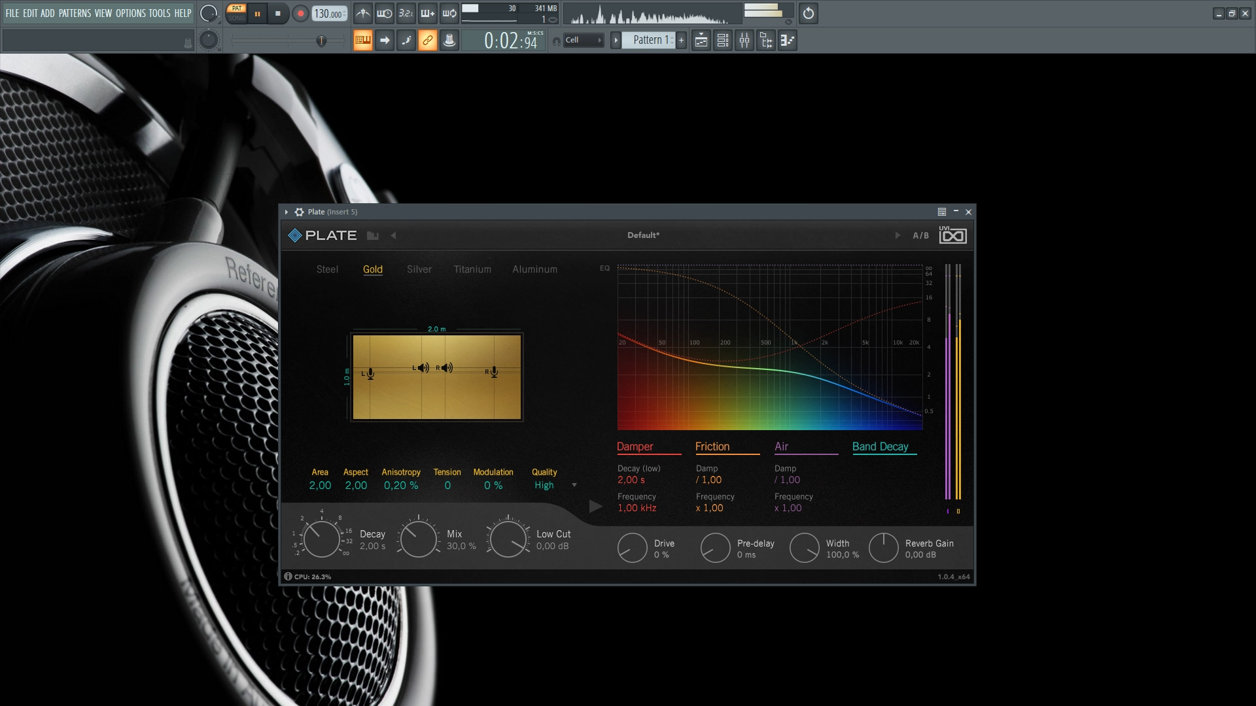Click the A/B compare button

pos(921,235)
